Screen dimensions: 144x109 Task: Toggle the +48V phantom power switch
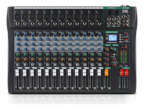(x=126, y=47)
